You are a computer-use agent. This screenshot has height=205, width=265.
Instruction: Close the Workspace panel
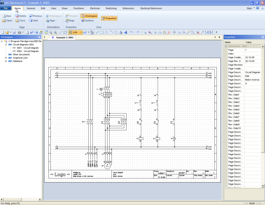click(39, 37)
